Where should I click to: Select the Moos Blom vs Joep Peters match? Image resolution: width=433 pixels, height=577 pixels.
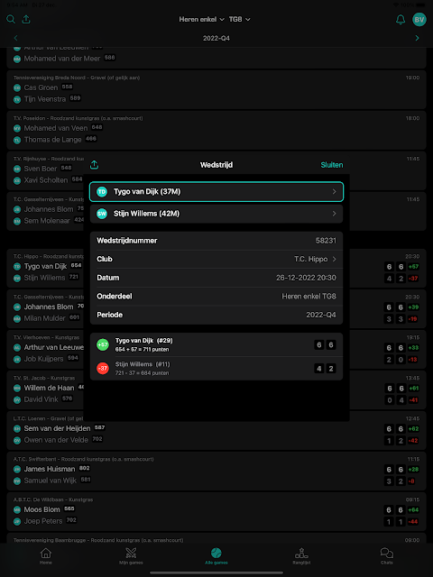pyautogui.click(x=216, y=511)
